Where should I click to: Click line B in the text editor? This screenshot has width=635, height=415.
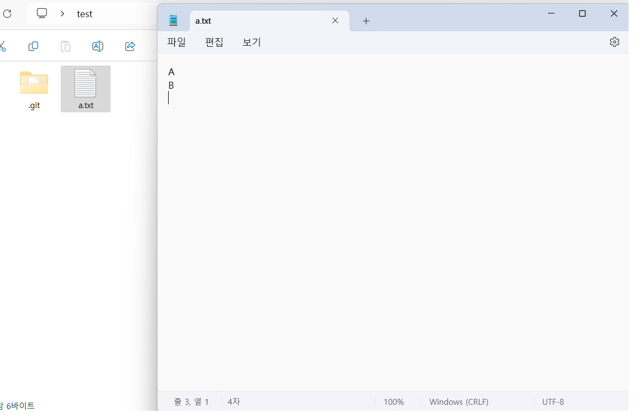(171, 85)
